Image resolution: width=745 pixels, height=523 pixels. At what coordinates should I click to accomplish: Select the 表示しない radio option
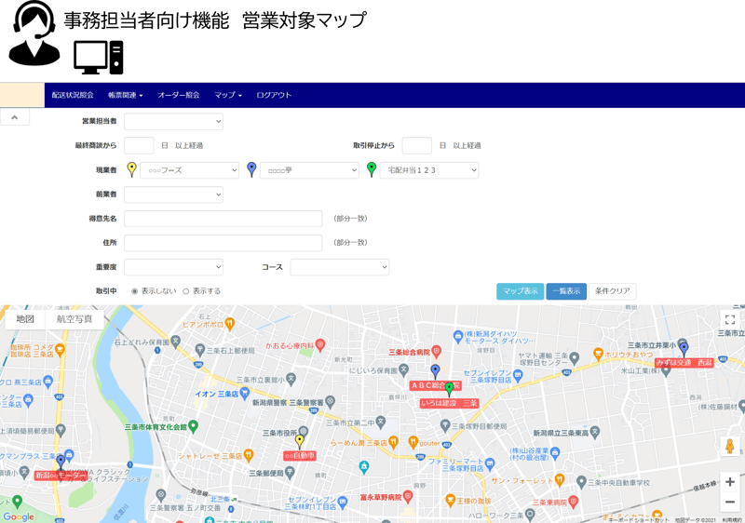pos(134,291)
